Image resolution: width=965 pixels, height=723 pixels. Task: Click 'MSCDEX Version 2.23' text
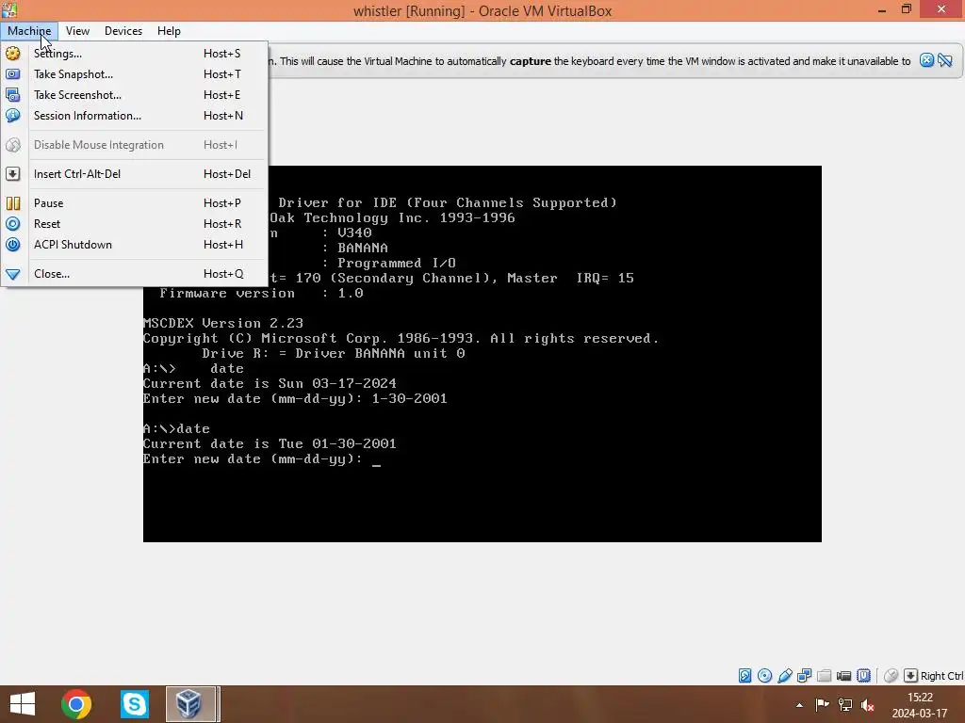(222, 324)
